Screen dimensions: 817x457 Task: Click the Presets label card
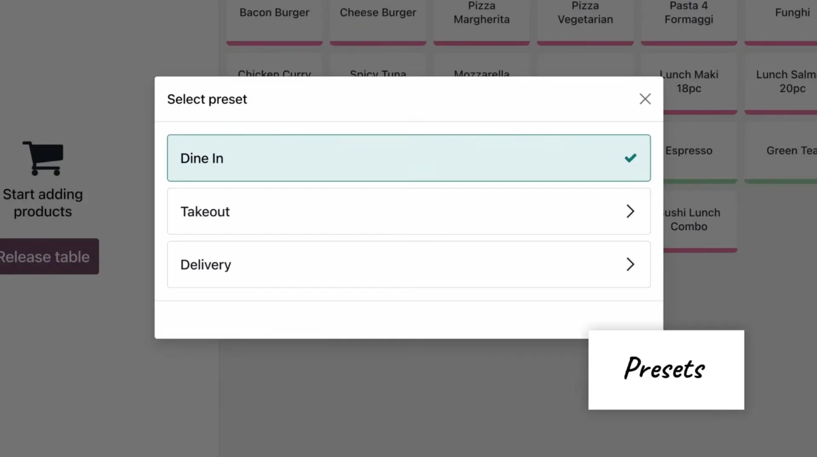(666, 369)
